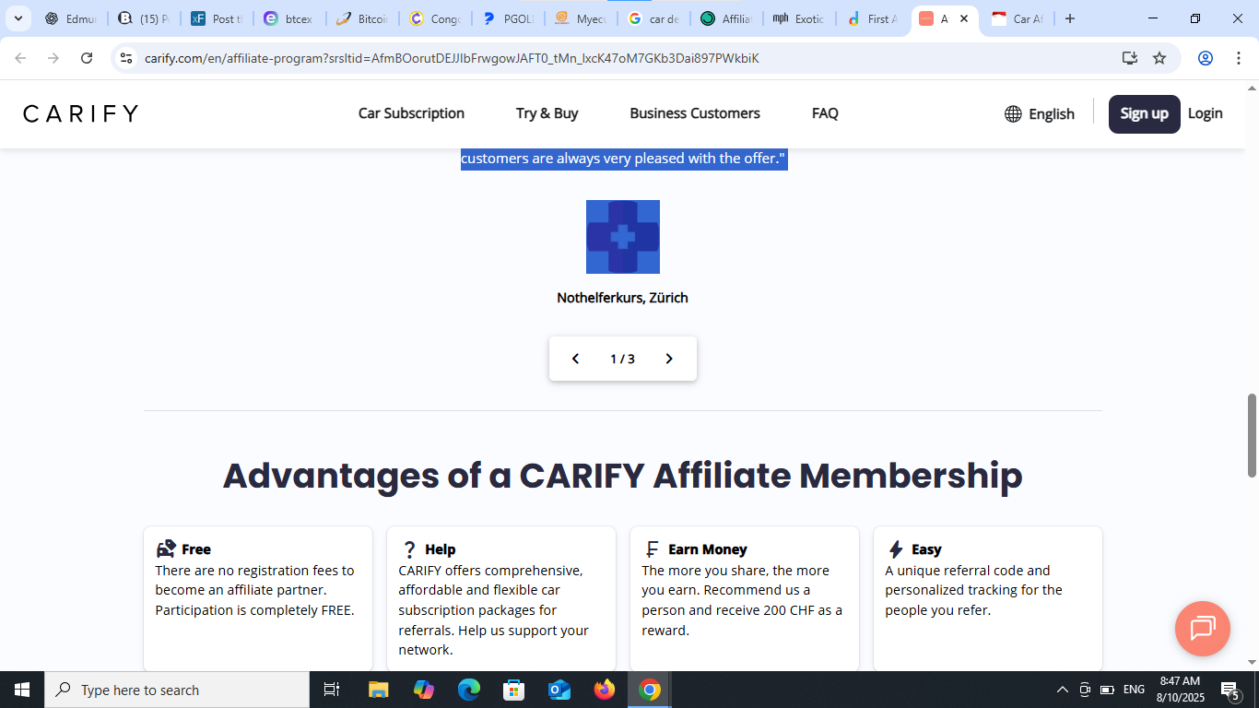Switch to the 'First A' tab
Image resolution: width=1259 pixels, height=708 pixels.
[x=872, y=18]
